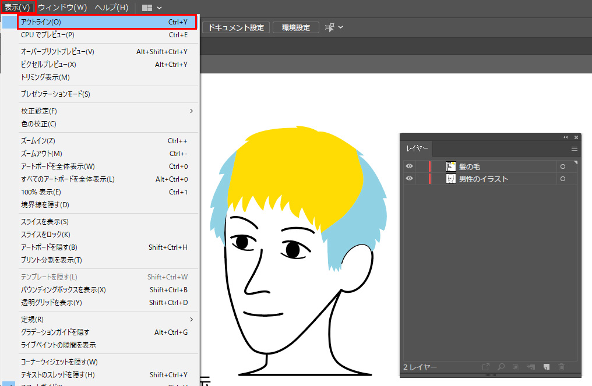Click the ドキュメント設定 button

pyautogui.click(x=236, y=27)
